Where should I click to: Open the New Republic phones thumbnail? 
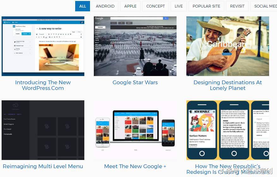228,130
